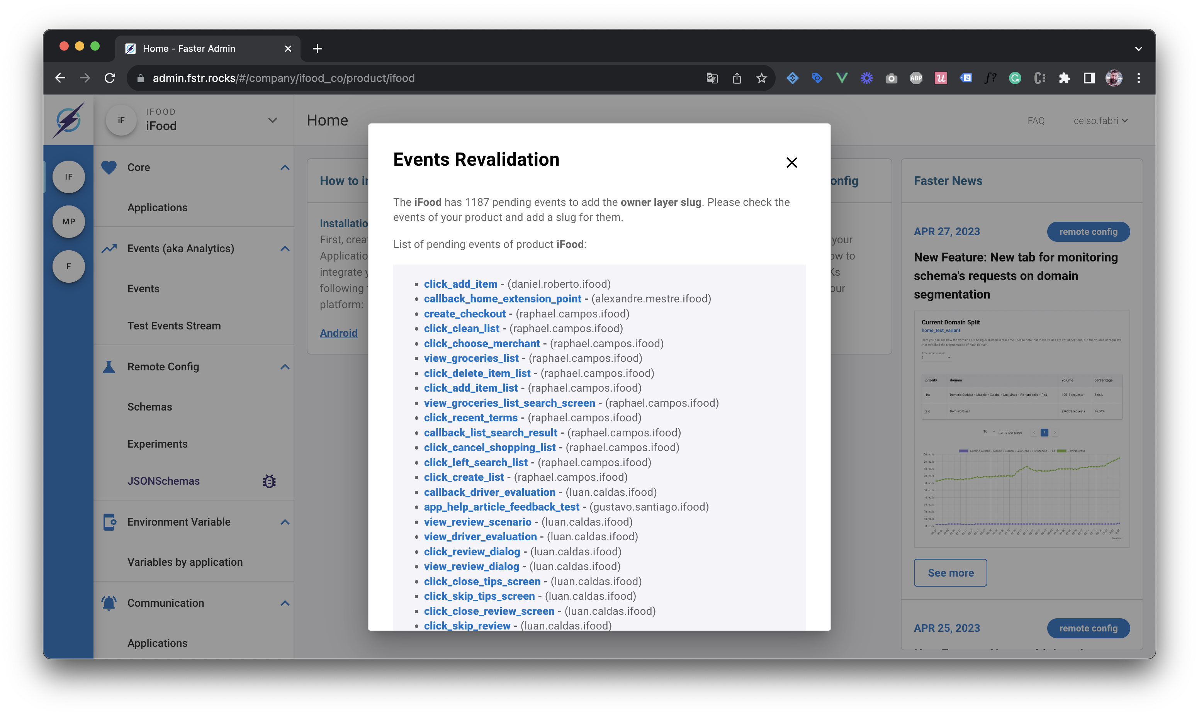Click the Events analytics trend icon
The width and height of the screenshot is (1199, 716).
click(109, 248)
